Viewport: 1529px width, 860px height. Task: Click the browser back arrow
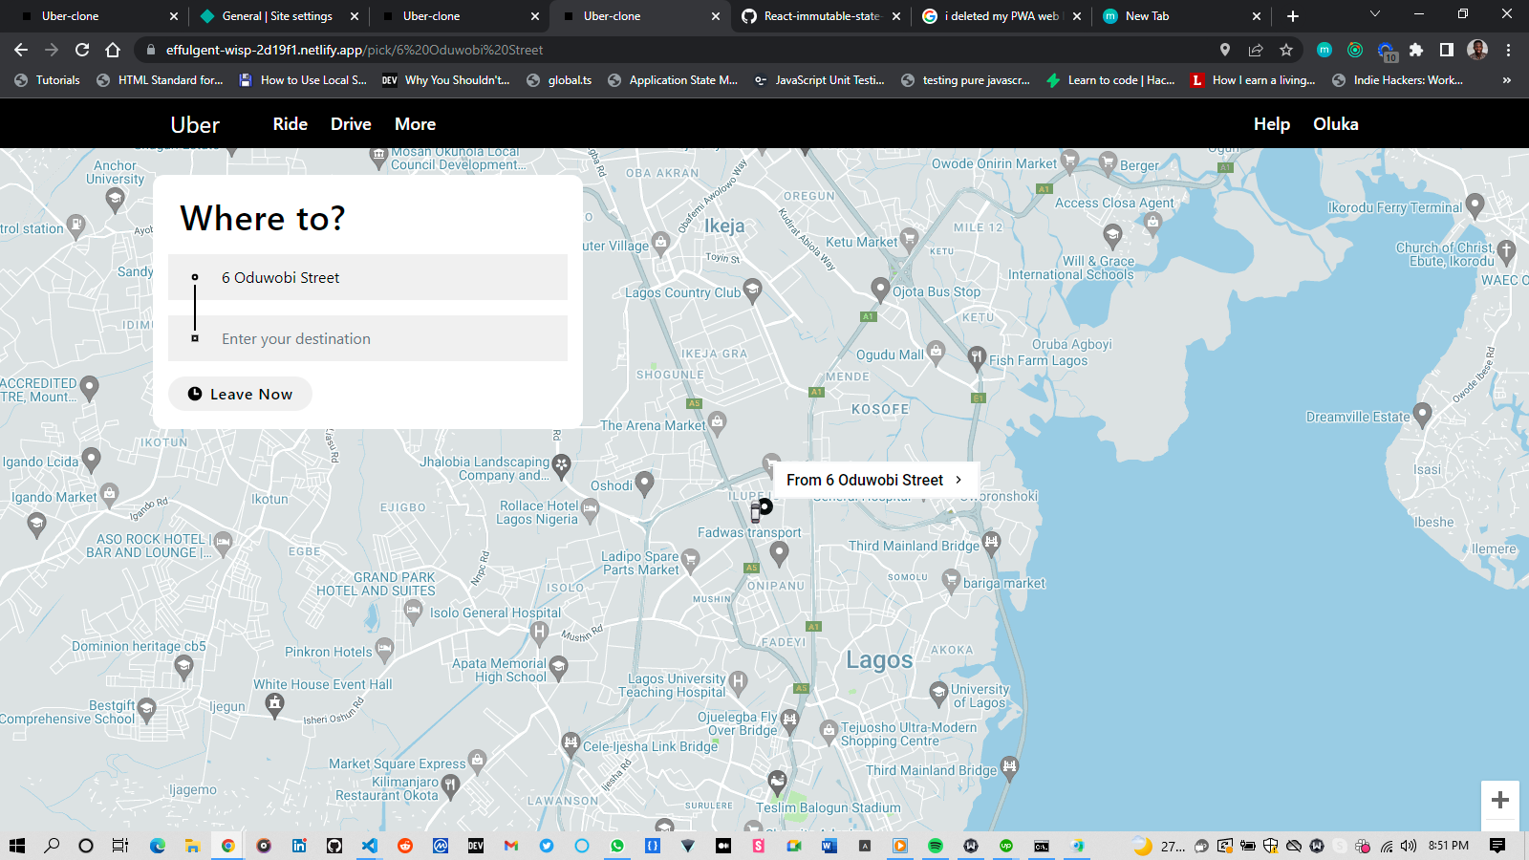(x=21, y=50)
